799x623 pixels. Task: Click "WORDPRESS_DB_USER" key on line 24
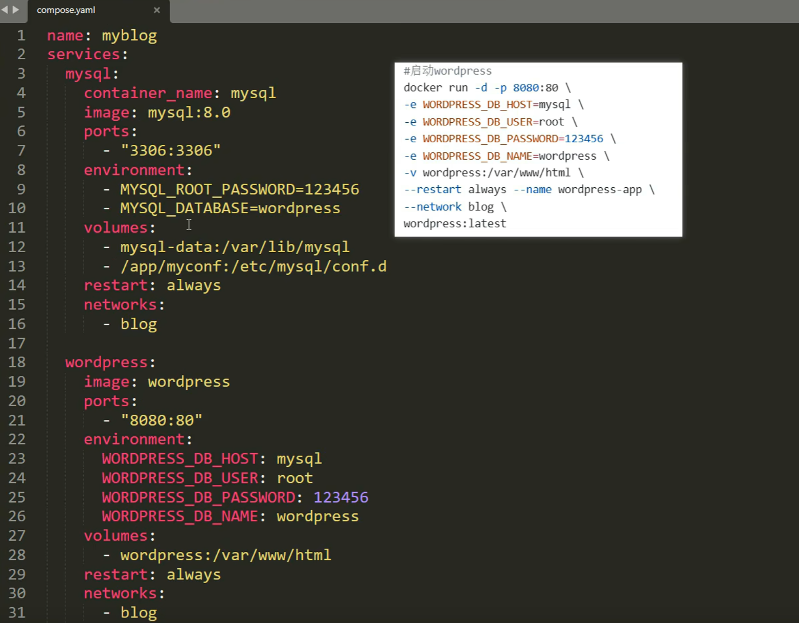coord(180,478)
